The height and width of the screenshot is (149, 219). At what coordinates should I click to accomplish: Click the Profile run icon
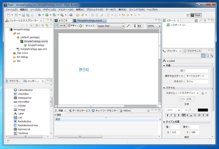pos(54,15)
